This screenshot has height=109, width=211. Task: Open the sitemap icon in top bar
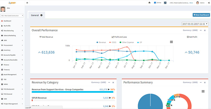pyautogui.click(x=150, y=3)
